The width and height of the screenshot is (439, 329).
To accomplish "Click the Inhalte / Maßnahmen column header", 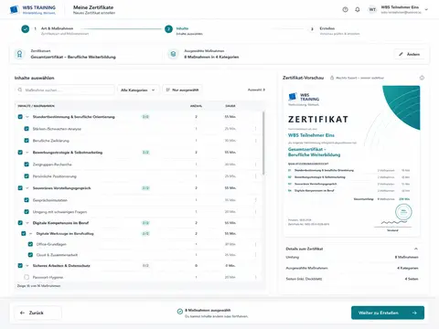I will pyautogui.click(x=36, y=106).
